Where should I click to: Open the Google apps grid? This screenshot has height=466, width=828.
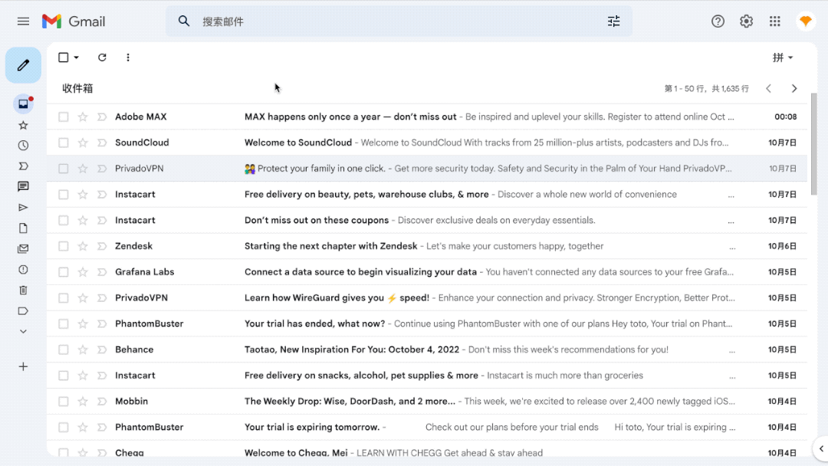tap(774, 21)
